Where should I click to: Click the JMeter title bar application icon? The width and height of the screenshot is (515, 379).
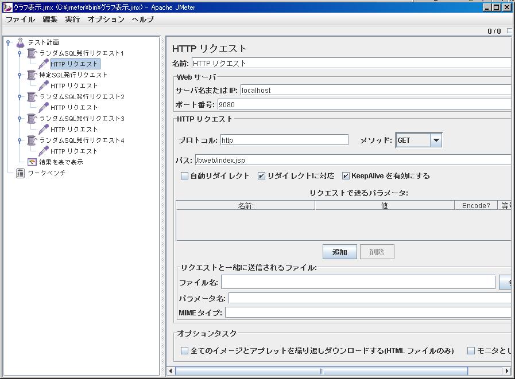[7, 7]
